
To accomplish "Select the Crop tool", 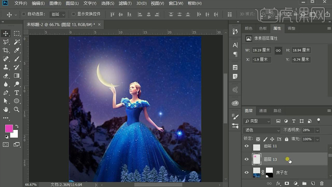I will (x=6, y=50).
